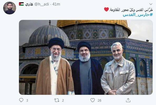The height and width of the screenshot is (105, 156).
Task: Expand the tweet options chevron
Action: [x=151, y=4]
